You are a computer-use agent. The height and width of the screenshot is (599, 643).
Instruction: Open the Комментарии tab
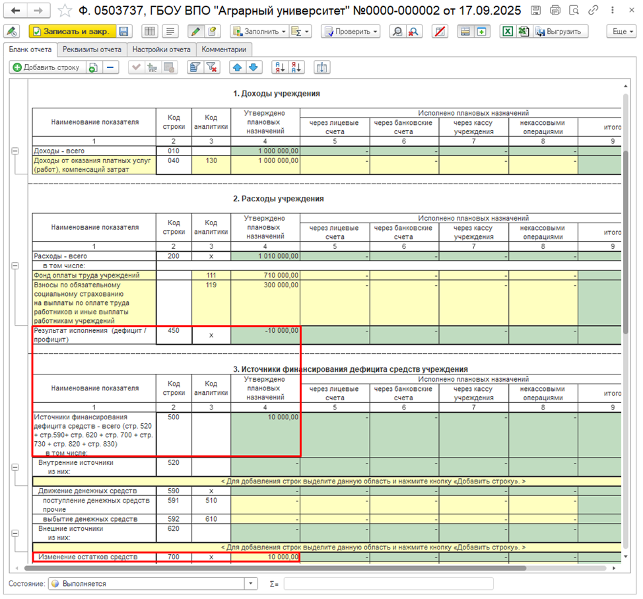click(x=224, y=50)
